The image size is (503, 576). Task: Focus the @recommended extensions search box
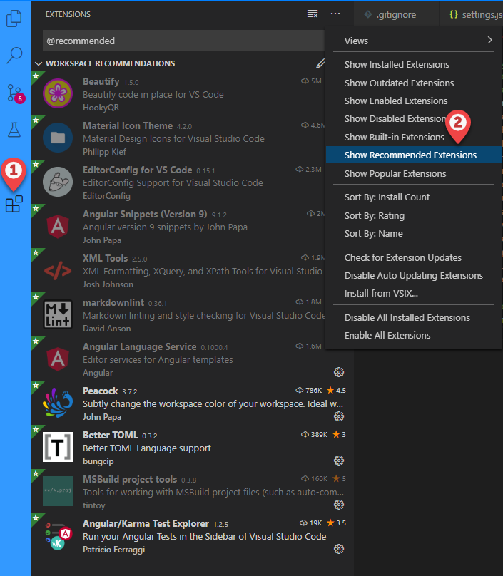pos(183,41)
